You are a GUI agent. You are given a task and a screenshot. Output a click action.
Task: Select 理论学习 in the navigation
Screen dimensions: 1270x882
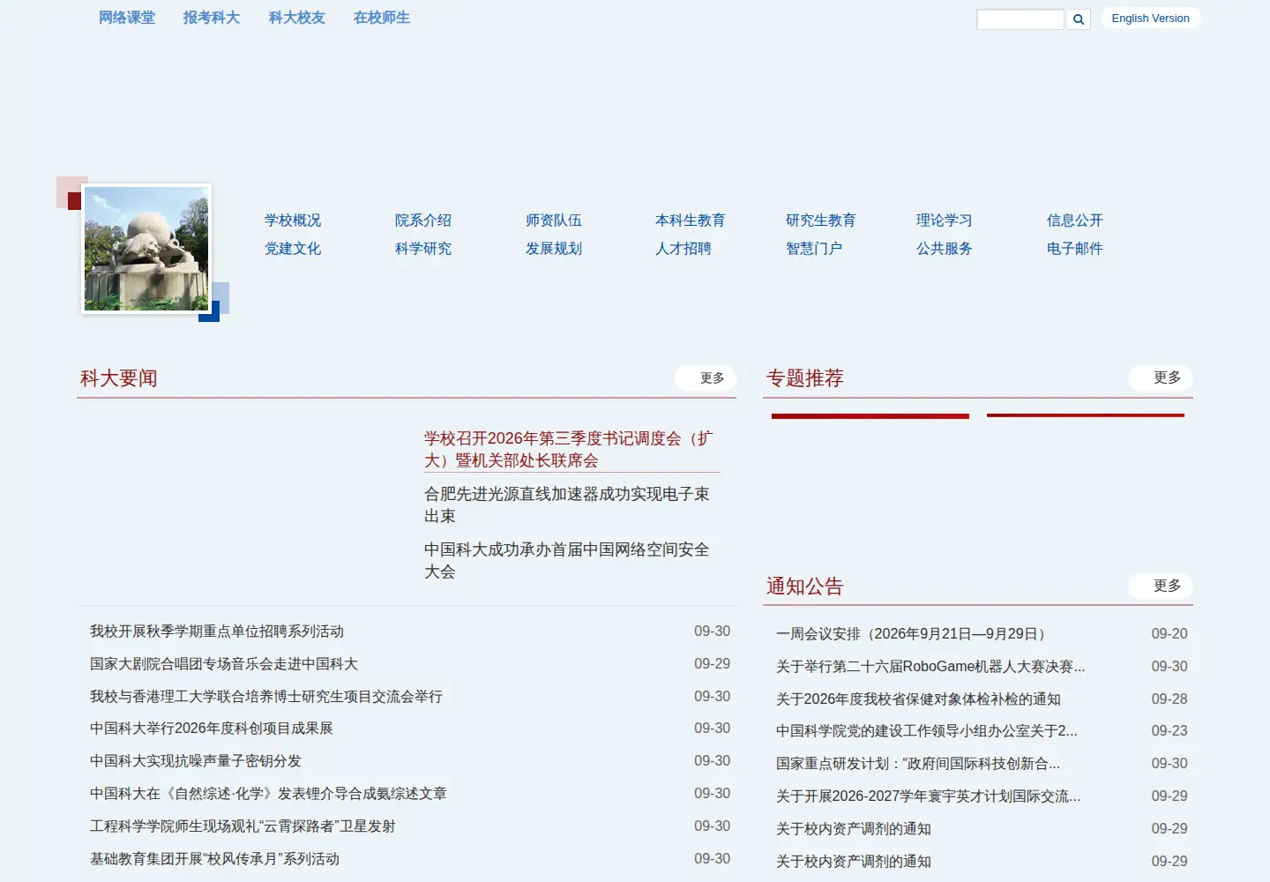945,220
